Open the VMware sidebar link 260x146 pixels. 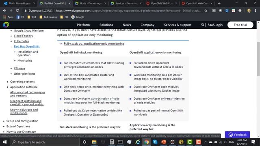pos(19,69)
